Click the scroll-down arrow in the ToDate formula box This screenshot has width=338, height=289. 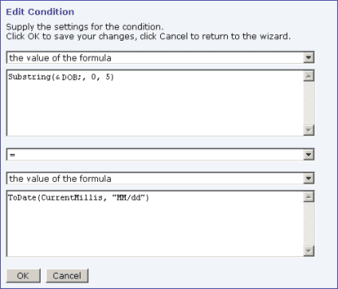[x=309, y=251]
